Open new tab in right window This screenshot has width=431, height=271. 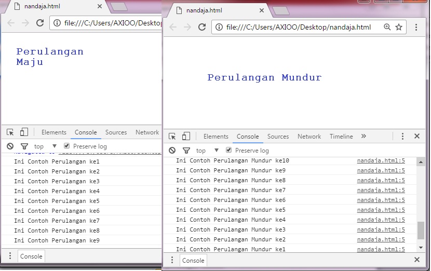click(280, 11)
